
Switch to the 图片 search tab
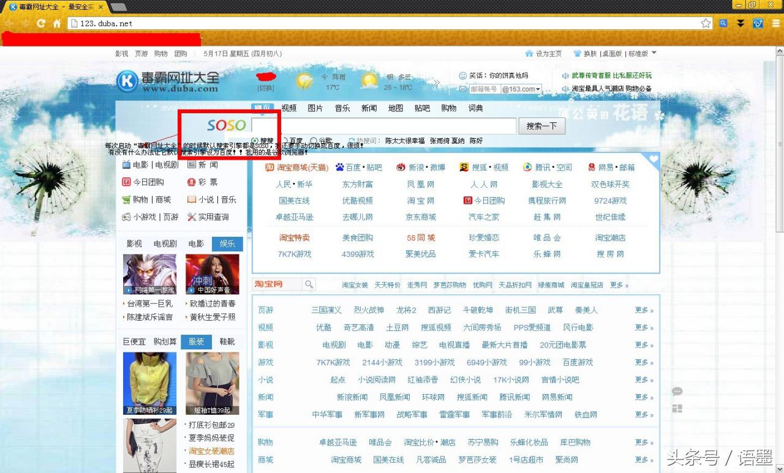click(x=315, y=108)
